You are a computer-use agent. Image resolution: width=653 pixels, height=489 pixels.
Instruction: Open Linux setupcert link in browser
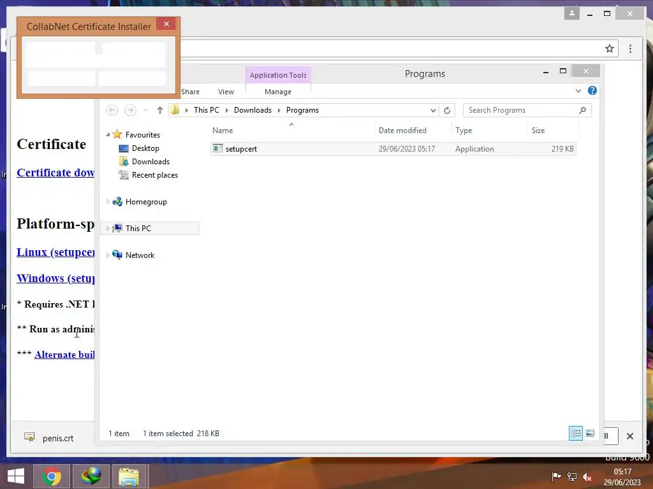pyautogui.click(x=55, y=252)
